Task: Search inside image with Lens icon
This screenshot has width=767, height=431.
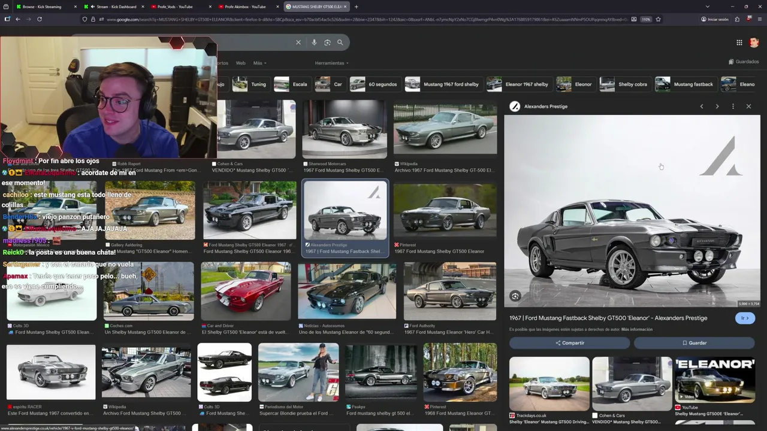Action: click(x=515, y=296)
